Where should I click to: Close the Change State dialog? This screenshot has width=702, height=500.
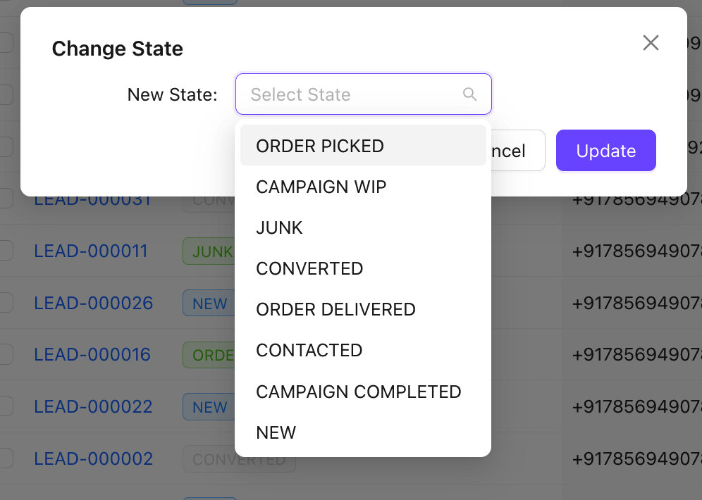coord(651,43)
